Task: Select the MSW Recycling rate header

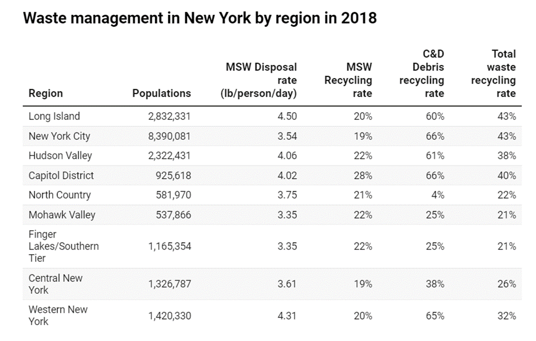Action: click(349, 80)
